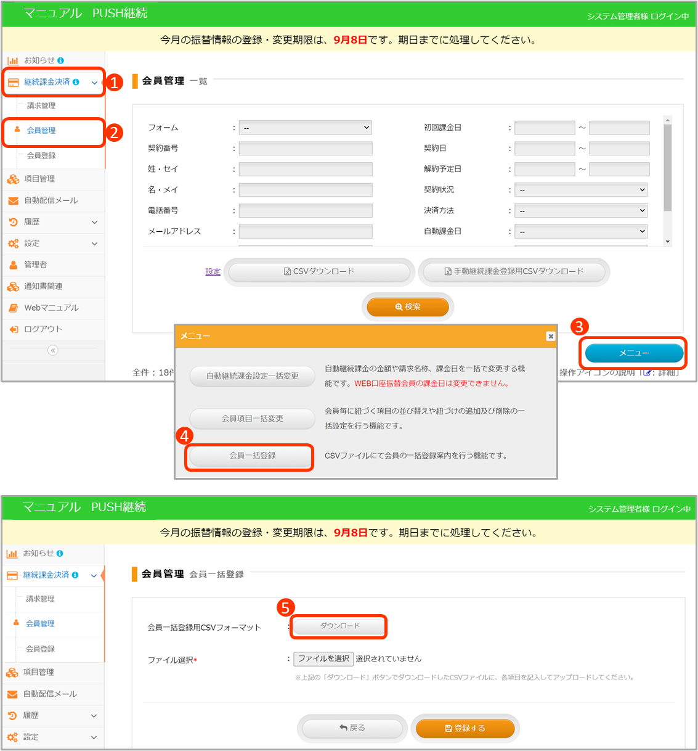
Task: Click the 通知書関連 icon in sidebar
Action: [x=13, y=287]
